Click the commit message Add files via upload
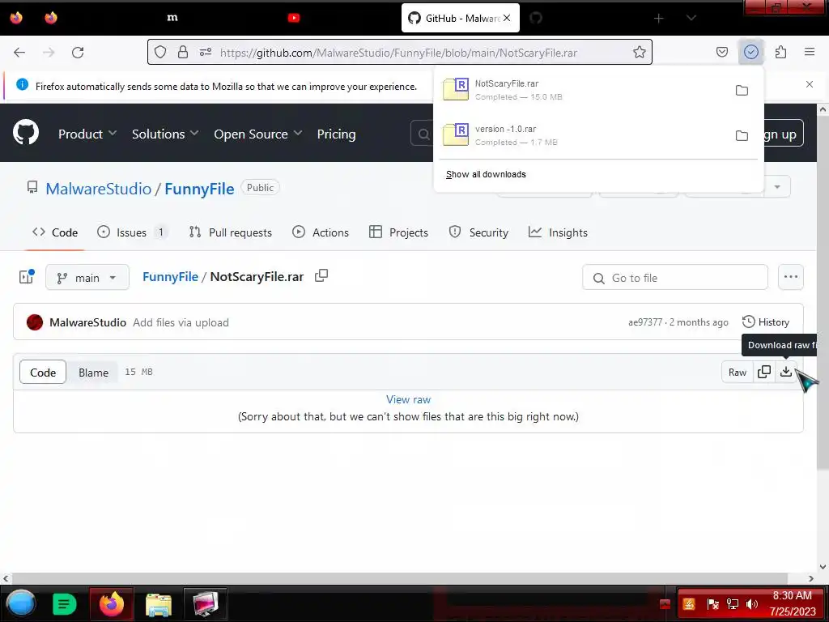 tap(181, 322)
